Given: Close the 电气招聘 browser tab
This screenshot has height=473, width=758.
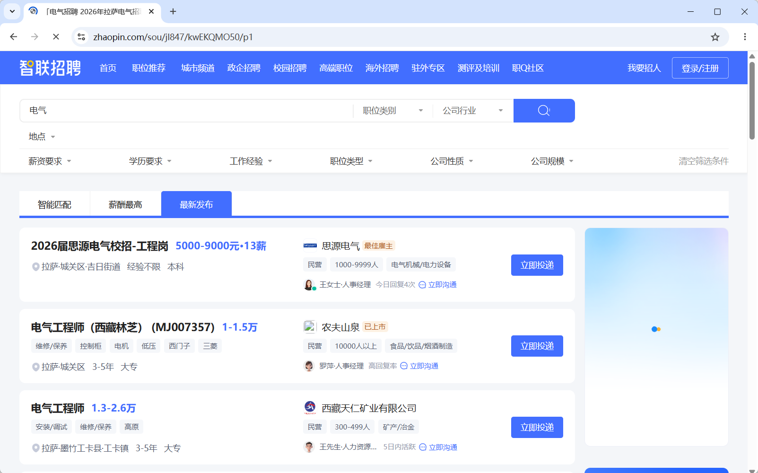Looking at the screenshot, I should 151,11.
